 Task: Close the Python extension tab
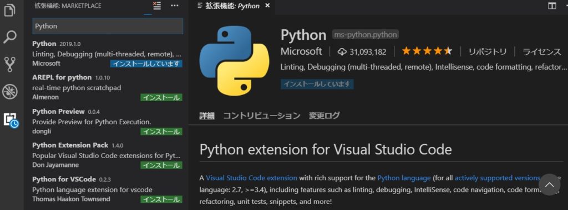point(267,6)
